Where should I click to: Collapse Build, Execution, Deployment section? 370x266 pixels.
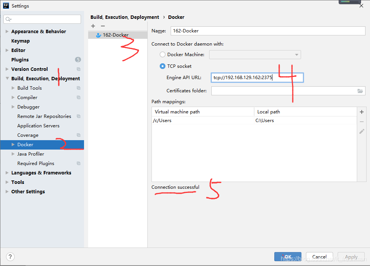(x=7, y=78)
